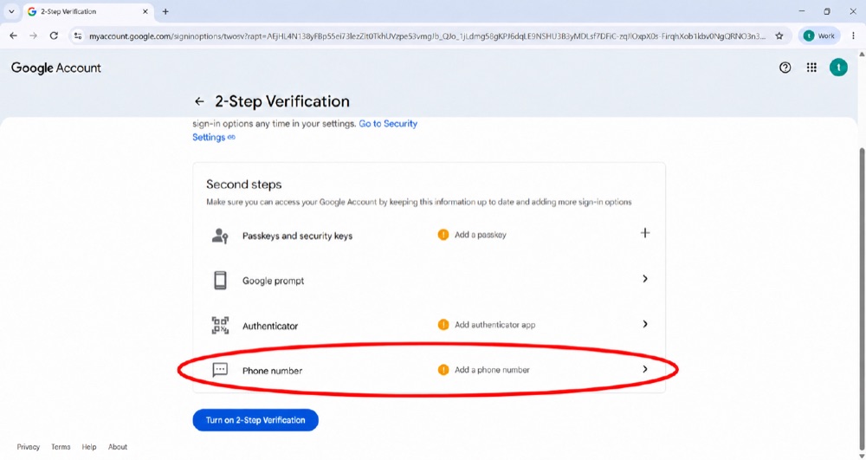Click the Add a phone number warning icon

443,369
